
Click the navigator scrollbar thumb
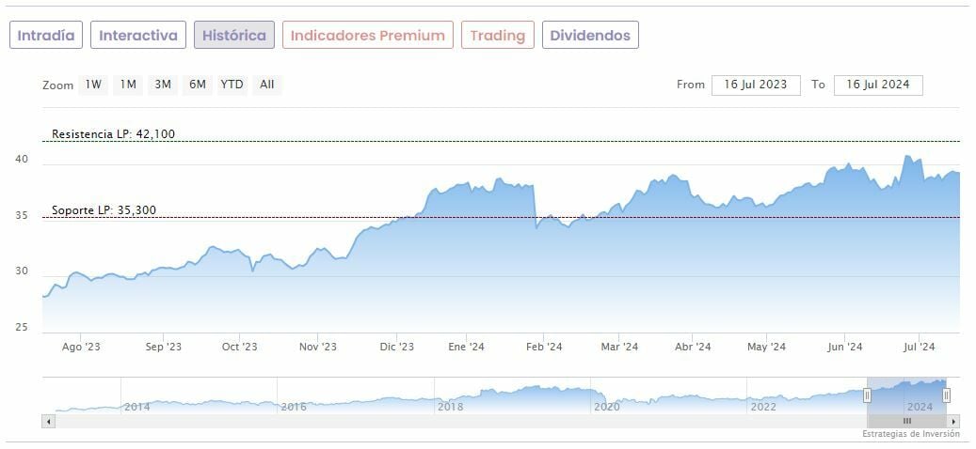tap(907, 422)
